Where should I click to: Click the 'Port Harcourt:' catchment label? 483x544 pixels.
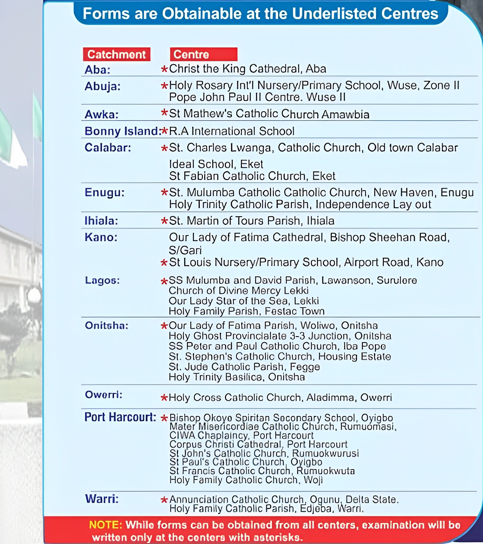click(120, 417)
